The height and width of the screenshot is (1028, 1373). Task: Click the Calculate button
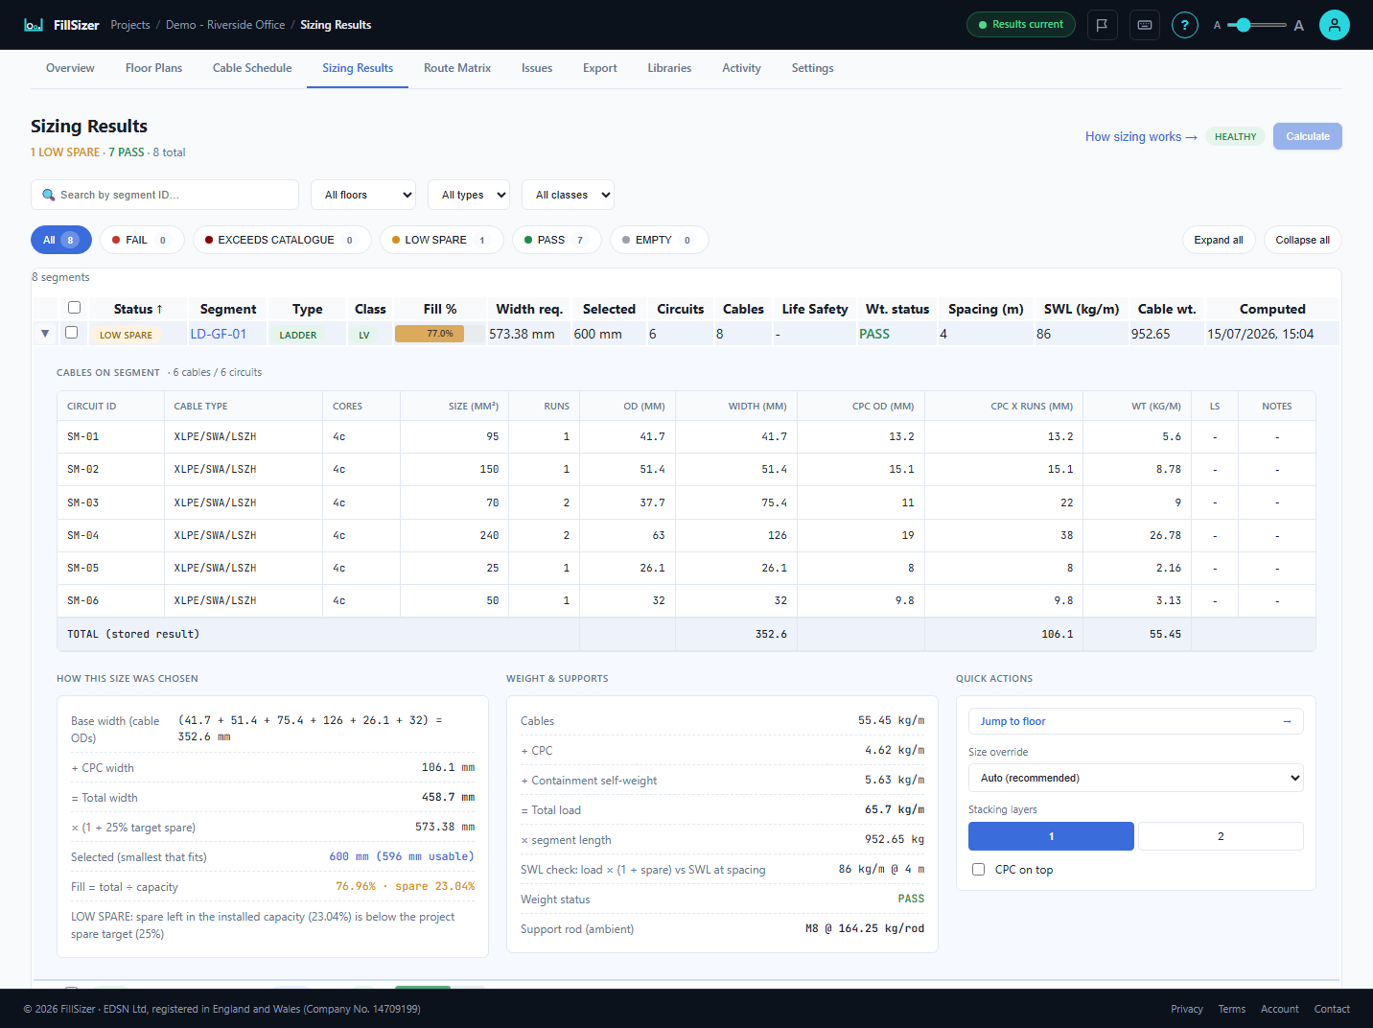coord(1308,136)
